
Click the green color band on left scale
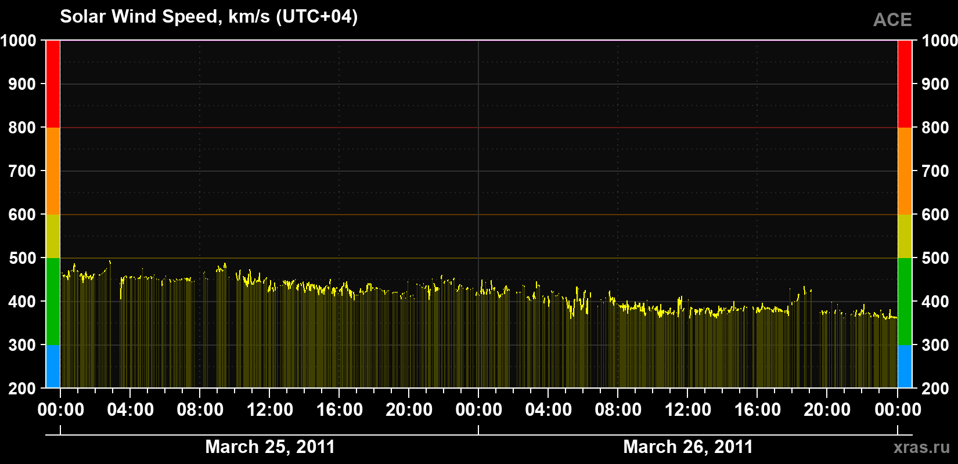click(x=53, y=302)
